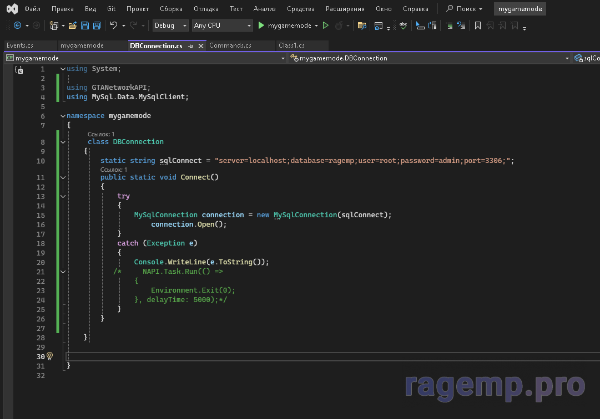
Task: Click the undo icon
Action: point(114,25)
